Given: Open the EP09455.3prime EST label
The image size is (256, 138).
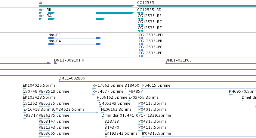Looking at the screenshot, I should [143, 97].
